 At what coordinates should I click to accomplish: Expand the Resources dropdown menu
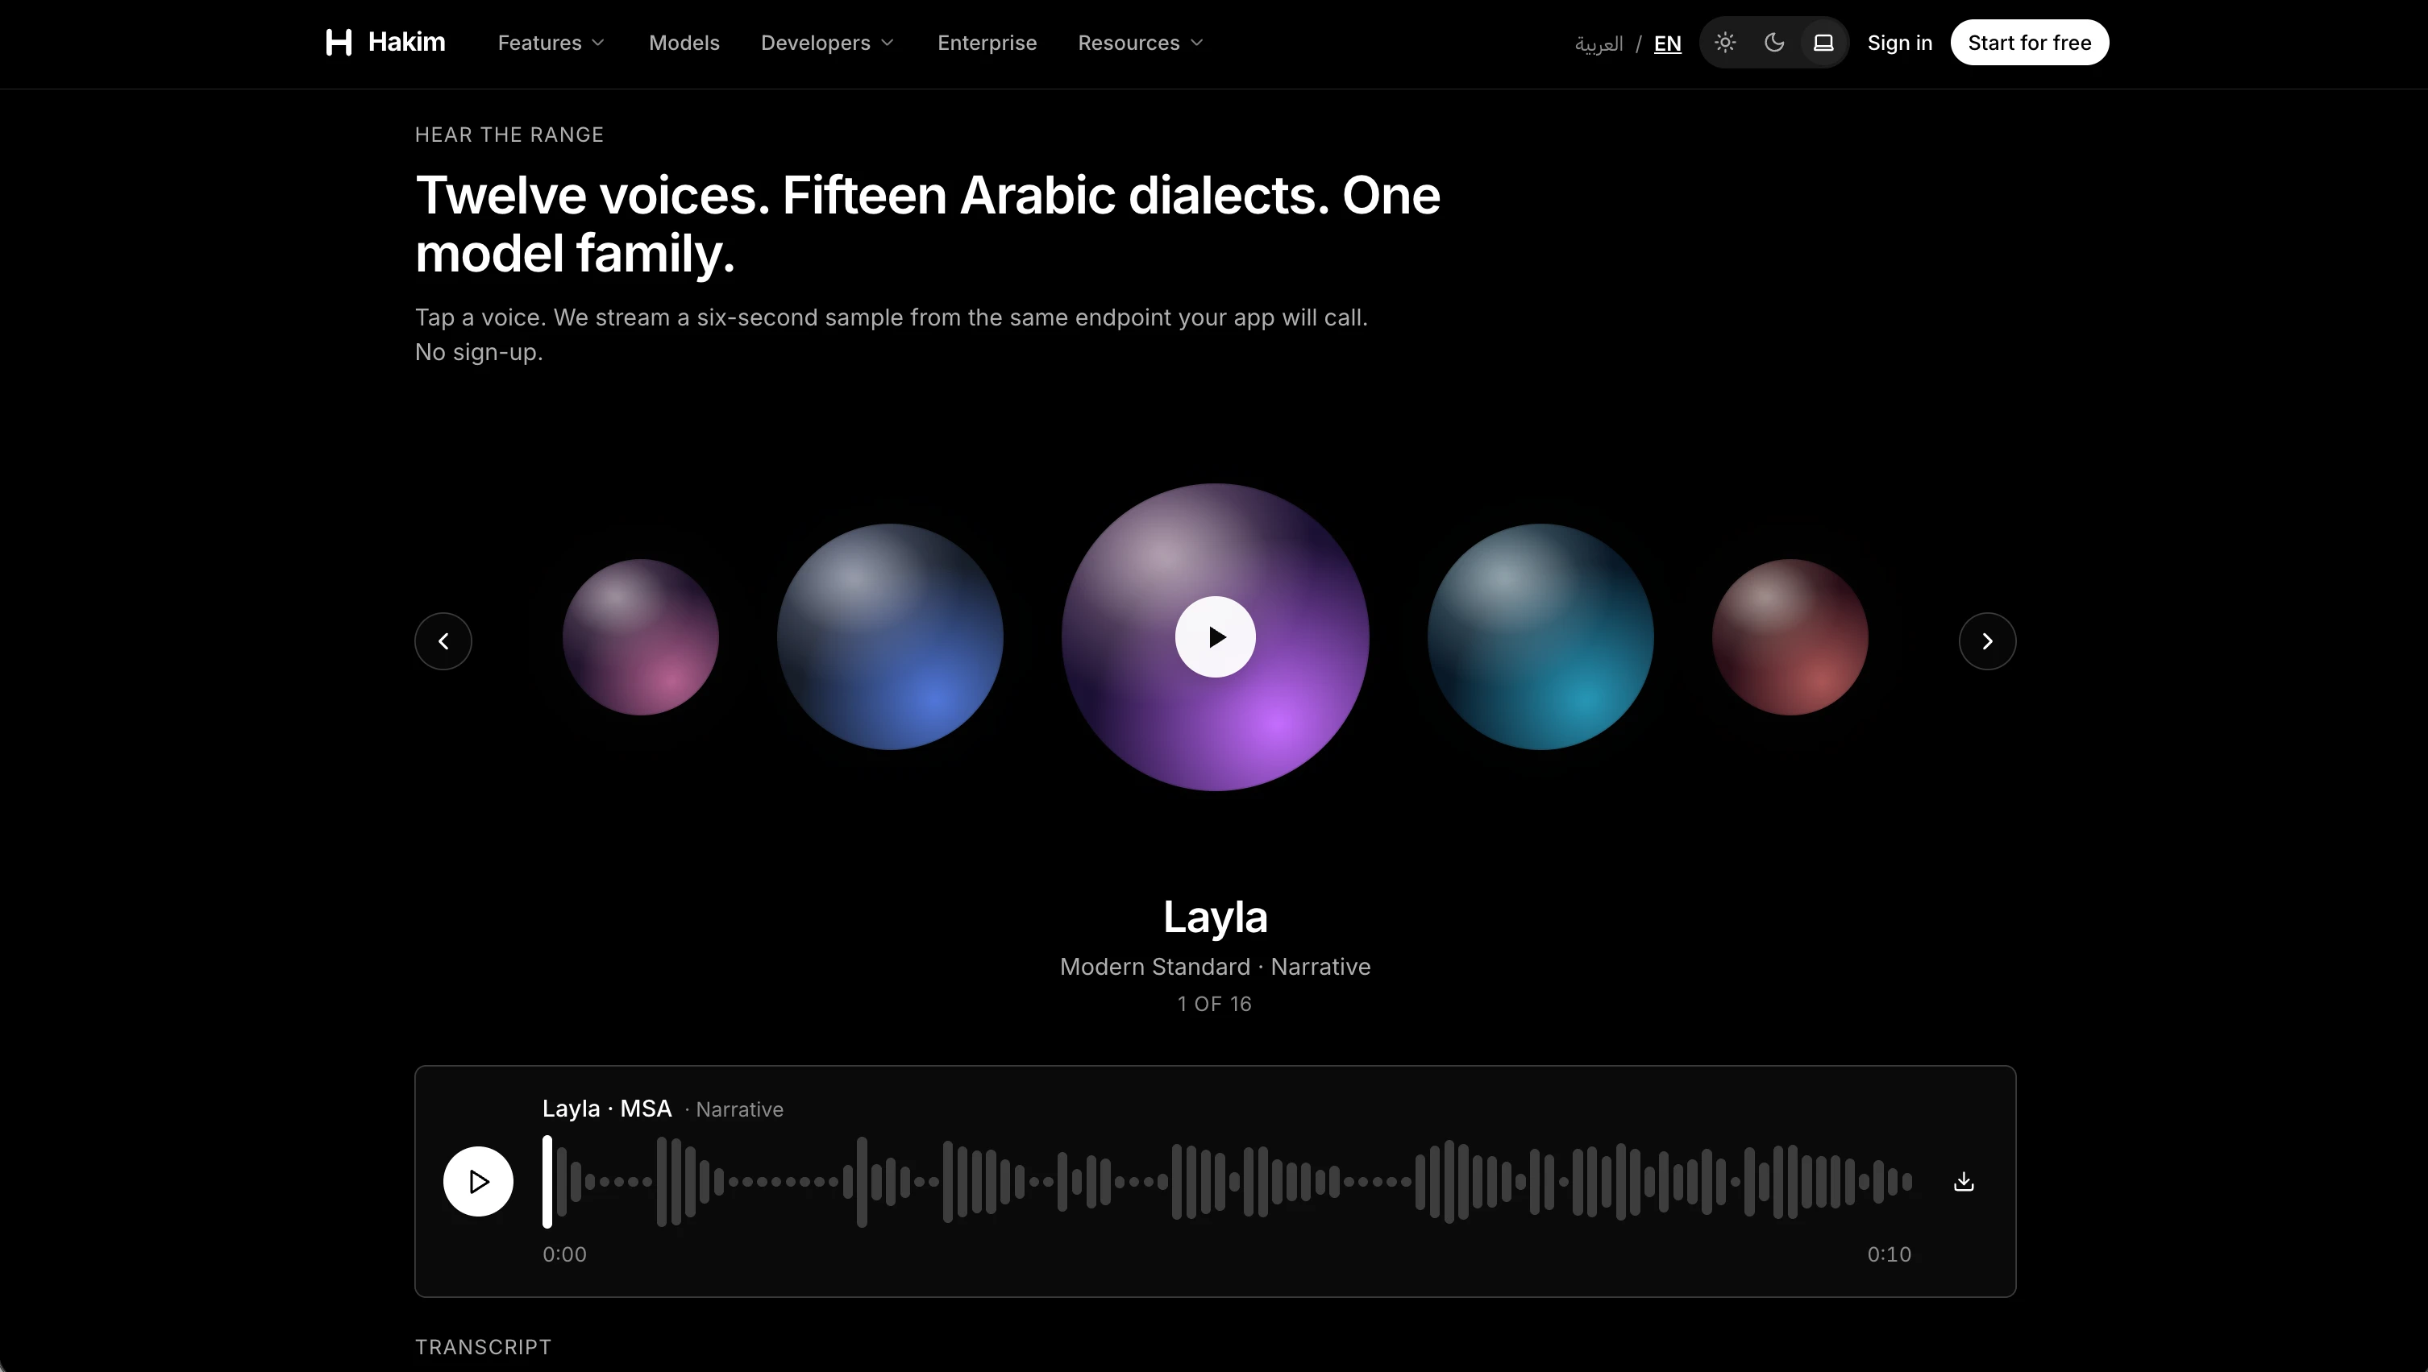pos(1141,43)
